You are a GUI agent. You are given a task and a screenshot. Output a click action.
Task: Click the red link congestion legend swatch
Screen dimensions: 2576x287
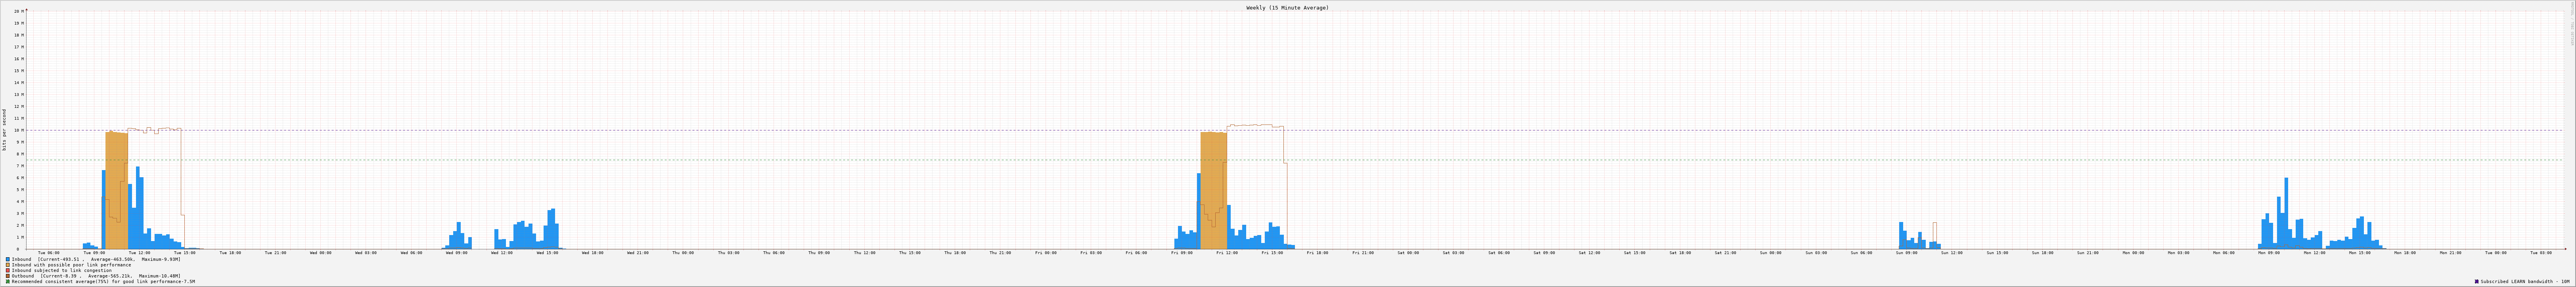8,270
